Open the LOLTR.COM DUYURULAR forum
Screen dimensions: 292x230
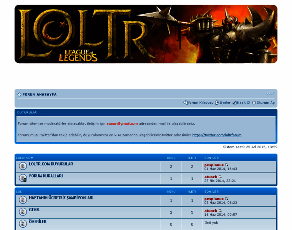point(51,164)
